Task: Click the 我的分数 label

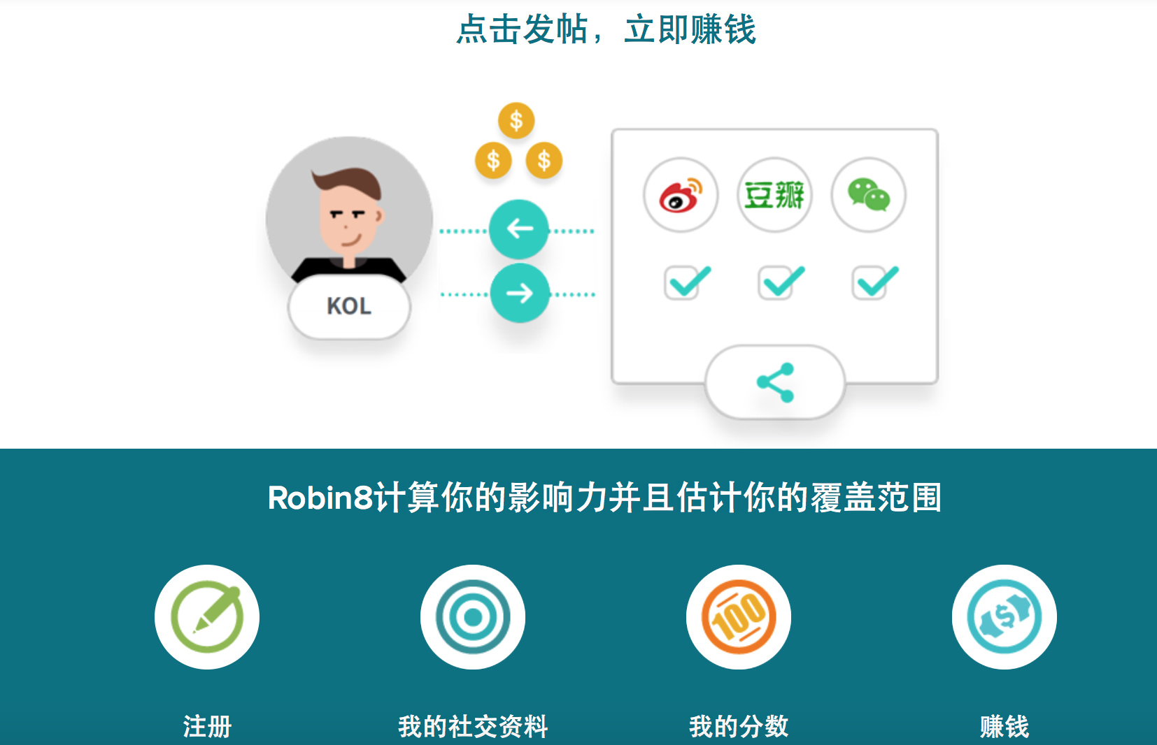Action: [x=739, y=727]
